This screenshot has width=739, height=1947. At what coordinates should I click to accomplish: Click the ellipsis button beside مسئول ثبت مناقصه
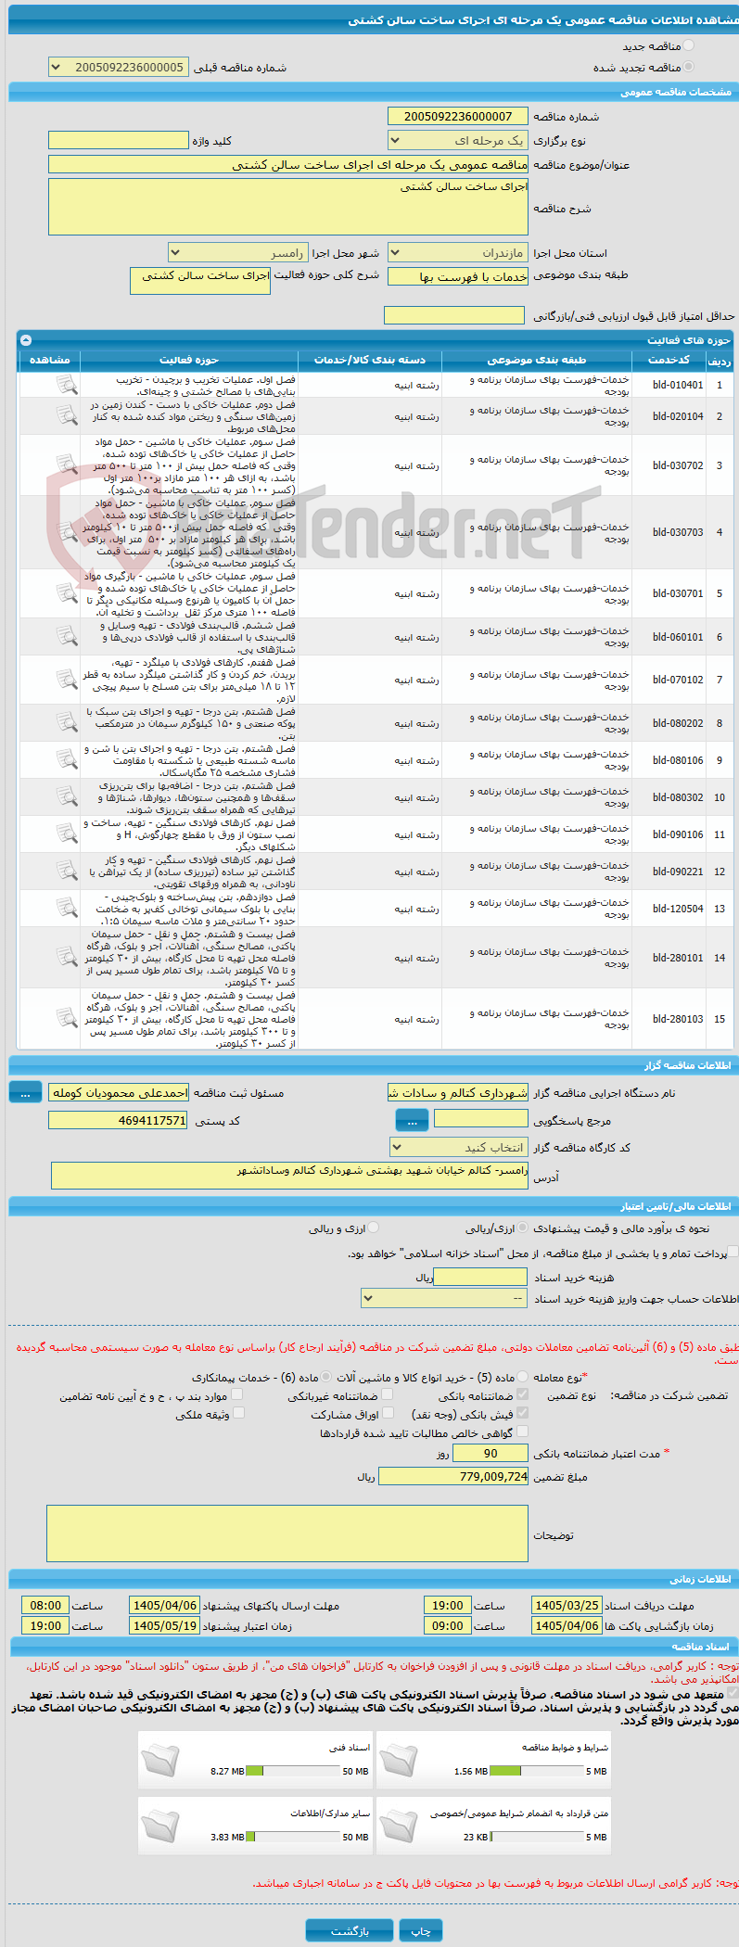(x=25, y=1093)
